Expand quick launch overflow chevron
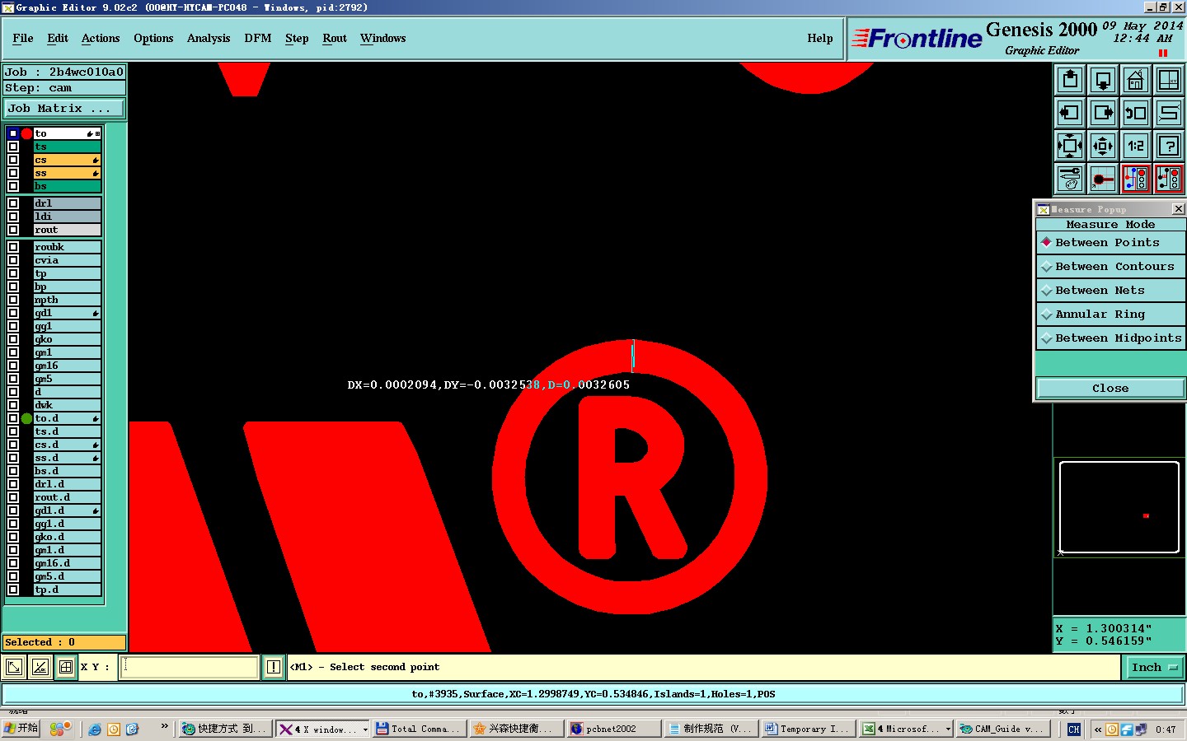The image size is (1187, 741). tap(164, 726)
